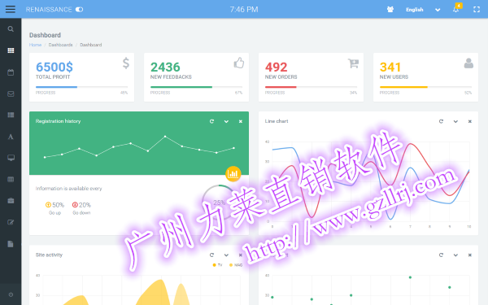The width and height of the screenshot is (488, 305).
Task: Click the notification bell icon
Action: pyautogui.click(x=455, y=9)
